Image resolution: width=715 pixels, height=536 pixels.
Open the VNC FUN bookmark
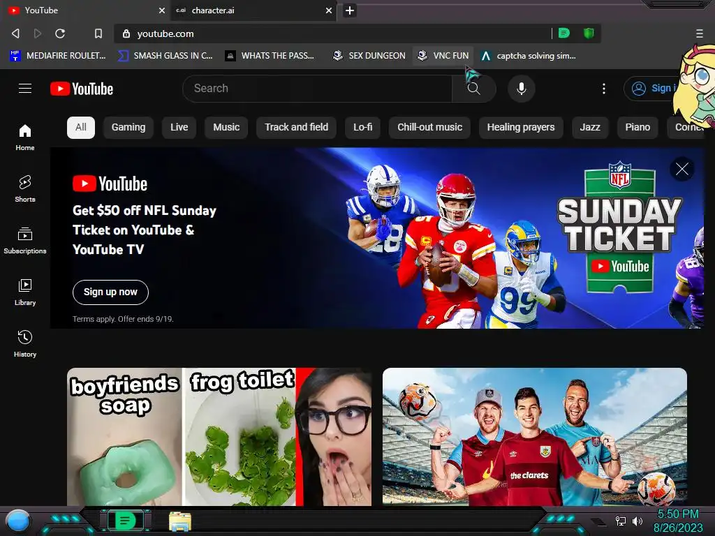443,56
